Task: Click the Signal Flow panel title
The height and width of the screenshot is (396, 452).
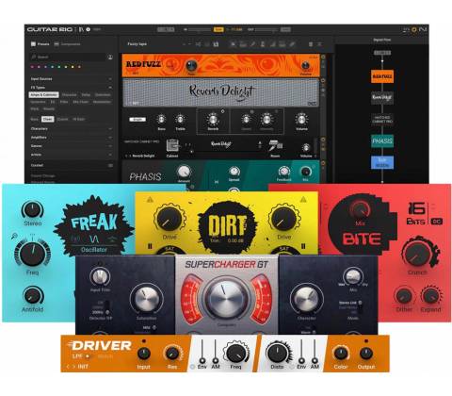Action: [381, 40]
